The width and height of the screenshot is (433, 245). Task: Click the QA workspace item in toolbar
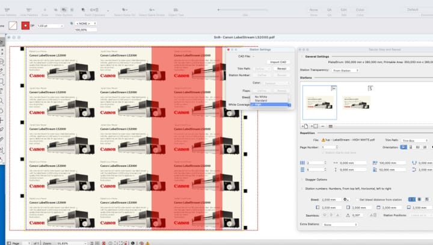[329, 11]
